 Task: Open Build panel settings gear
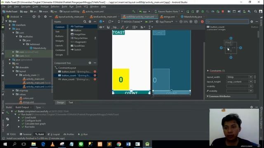click(x=252, y=107)
